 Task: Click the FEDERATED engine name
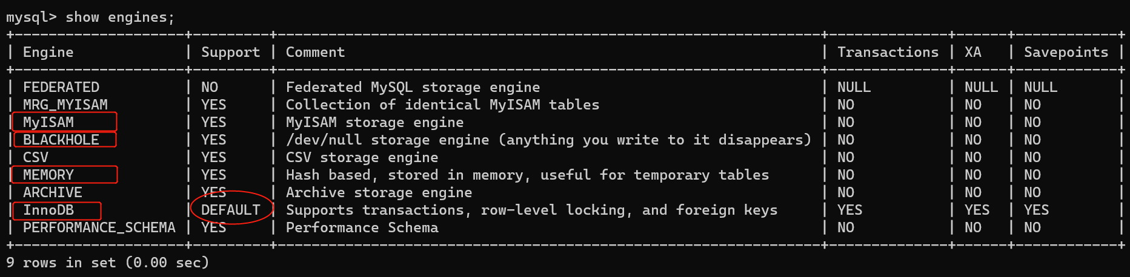tap(61, 87)
